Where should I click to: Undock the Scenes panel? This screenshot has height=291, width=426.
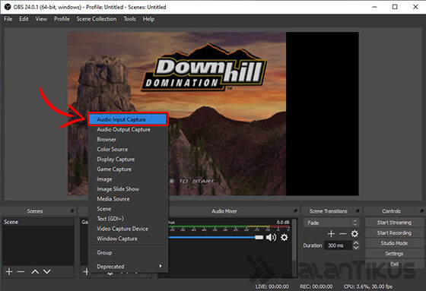coord(72,210)
